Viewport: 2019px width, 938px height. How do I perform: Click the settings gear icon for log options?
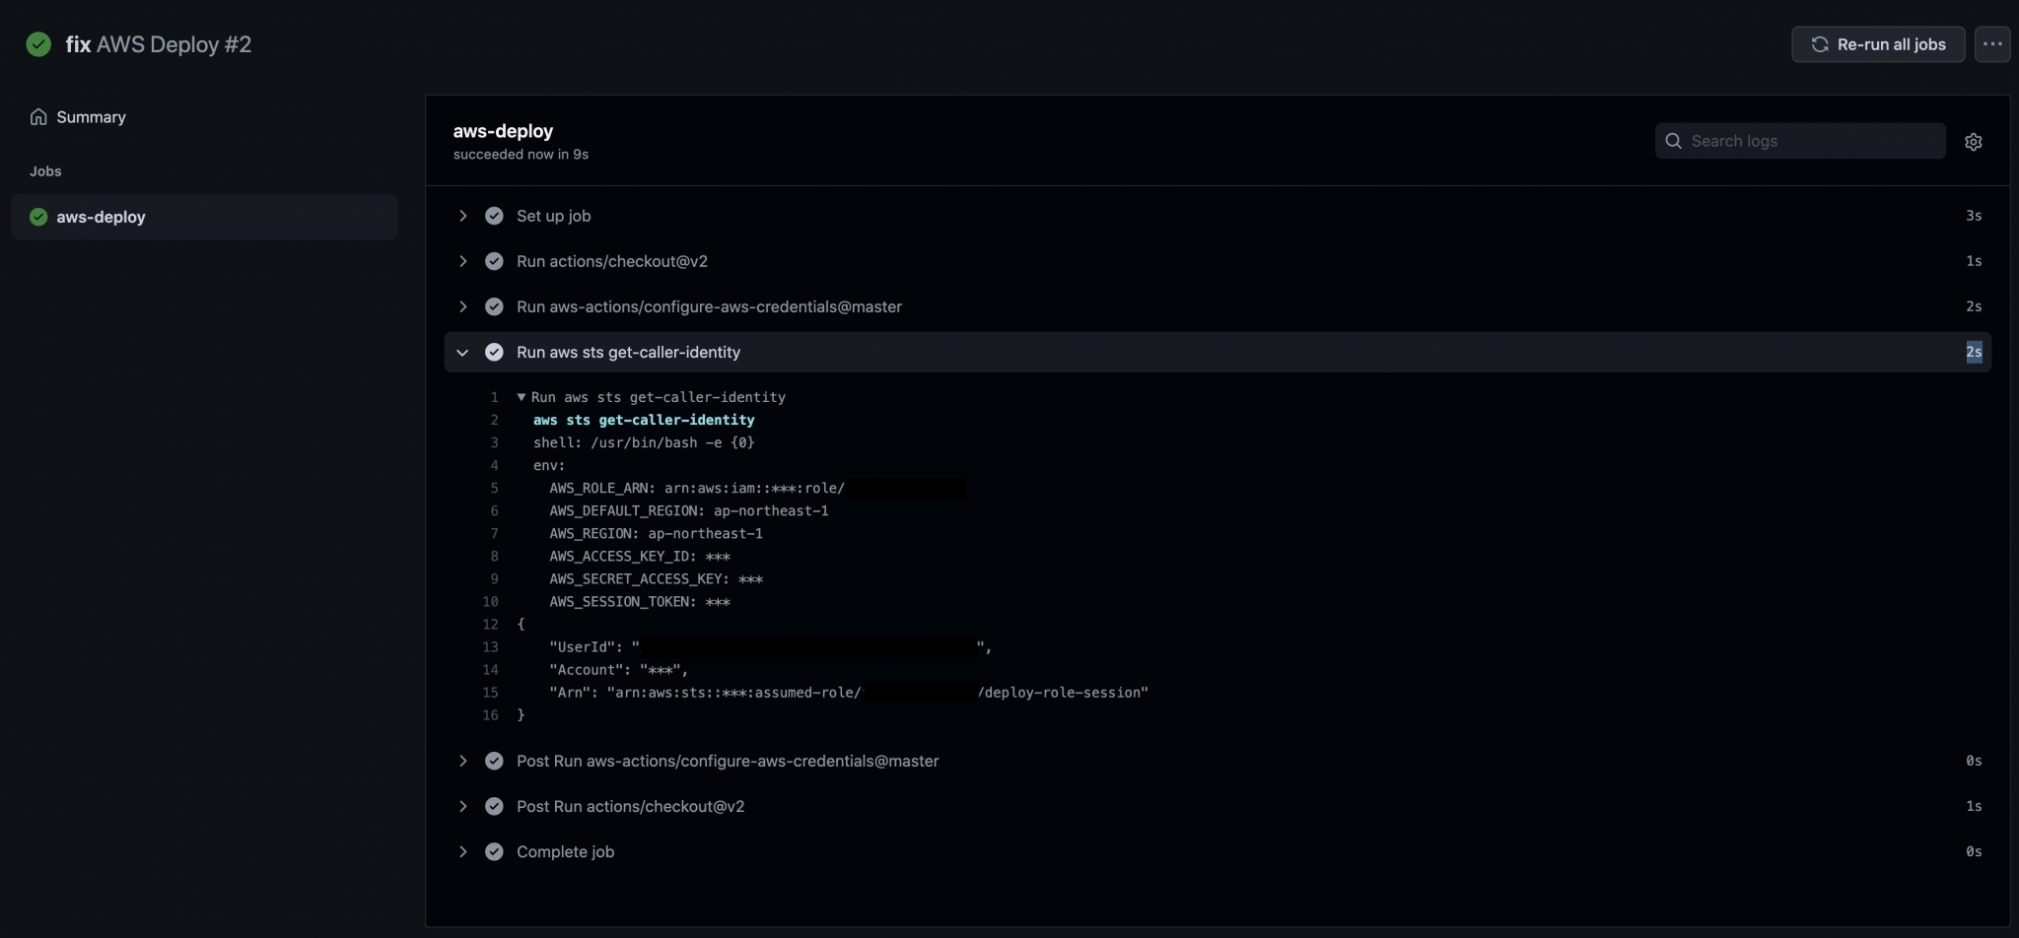(1975, 141)
